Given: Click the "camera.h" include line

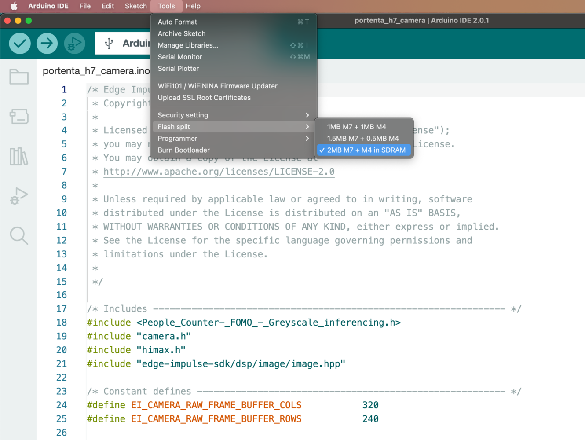Looking at the screenshot, I should (139, 336).
